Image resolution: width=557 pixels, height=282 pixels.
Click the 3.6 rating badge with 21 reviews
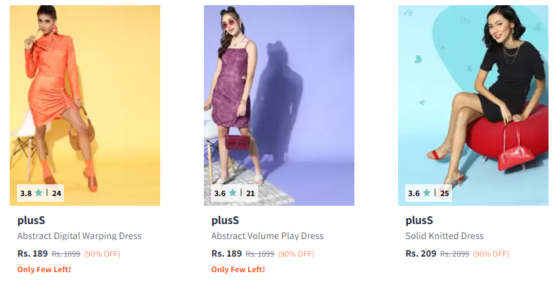pos(235,193)
